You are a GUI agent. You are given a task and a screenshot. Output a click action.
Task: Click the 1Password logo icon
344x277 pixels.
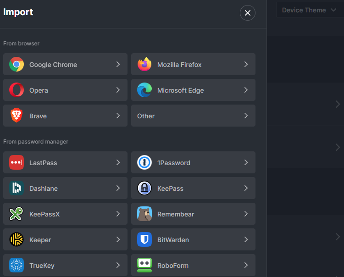point(144,162)
